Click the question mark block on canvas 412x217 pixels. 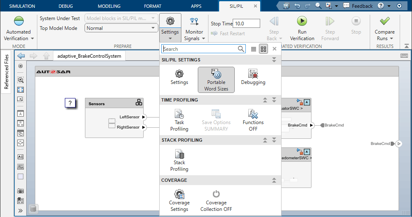tap(70, 103)
